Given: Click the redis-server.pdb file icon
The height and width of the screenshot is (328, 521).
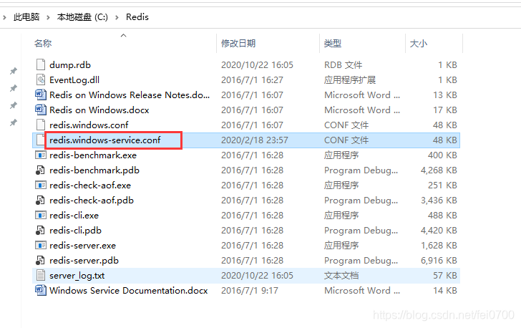Looking at the screenshot, I should [40, 260].
